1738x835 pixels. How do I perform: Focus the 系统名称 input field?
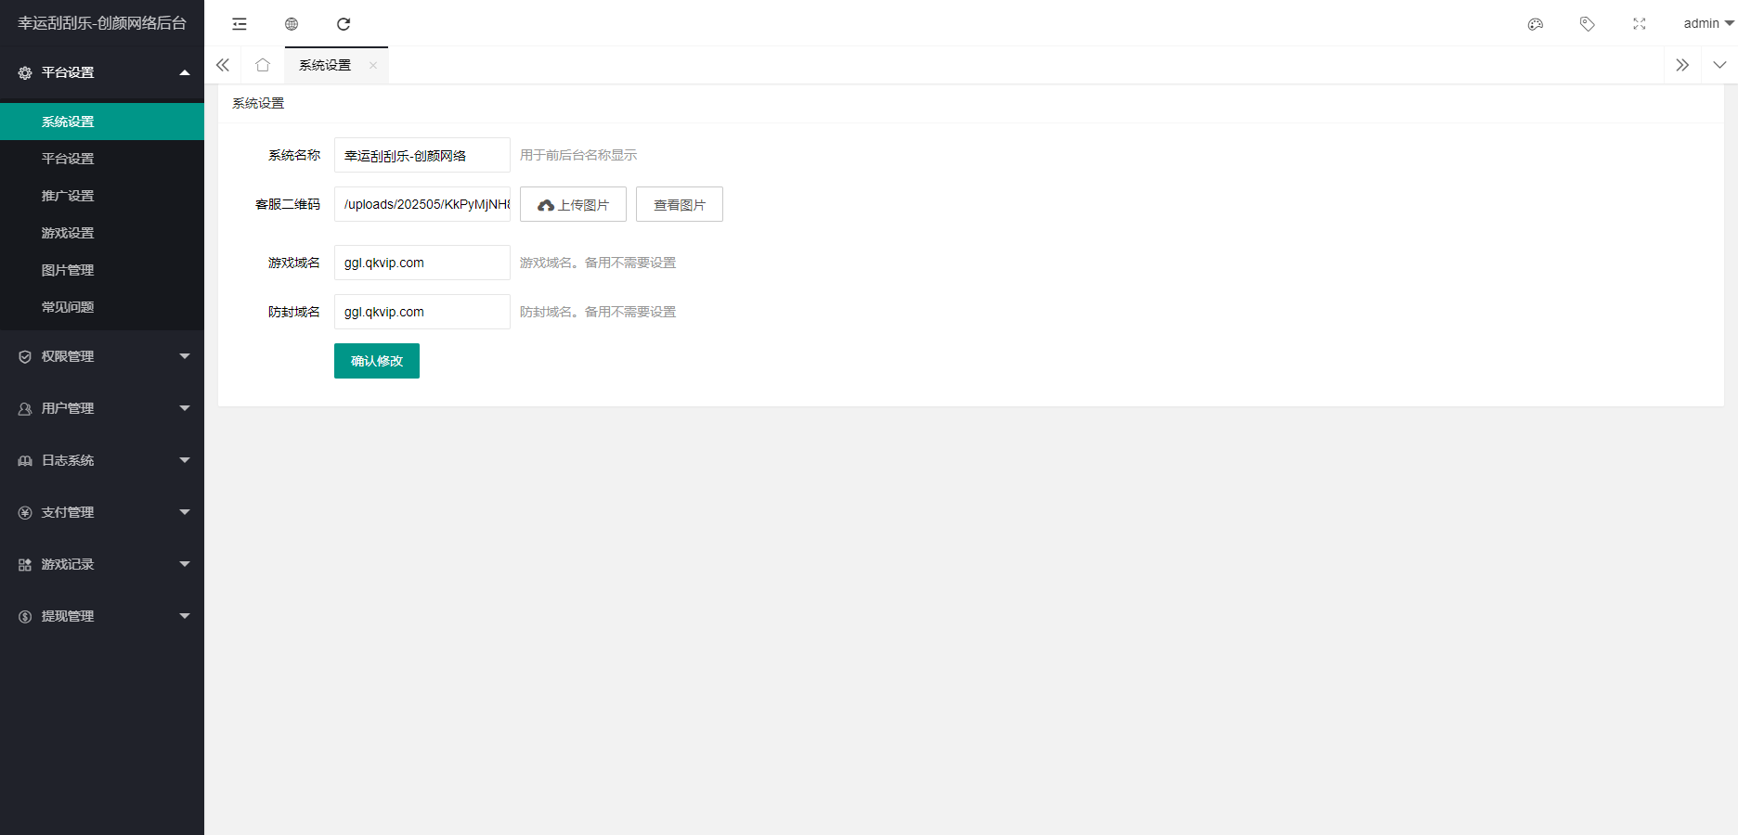(422, 155)
